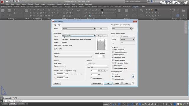This screenshot has height=106, width=189.
Task: Open the Format menu
Action: [x=30, y=4]
